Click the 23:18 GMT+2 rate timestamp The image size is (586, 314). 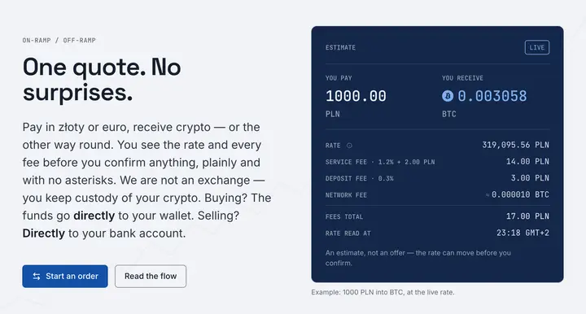point(523,233)
